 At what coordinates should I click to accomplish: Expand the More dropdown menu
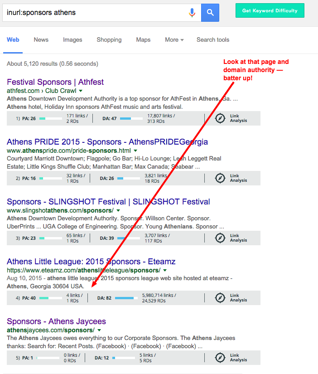click(174, 40)
